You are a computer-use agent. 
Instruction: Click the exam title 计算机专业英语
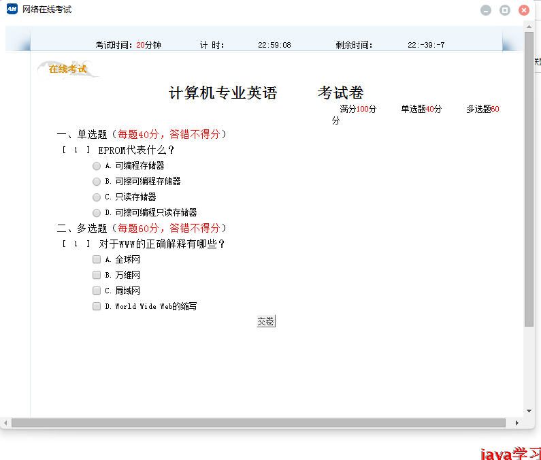223,93
